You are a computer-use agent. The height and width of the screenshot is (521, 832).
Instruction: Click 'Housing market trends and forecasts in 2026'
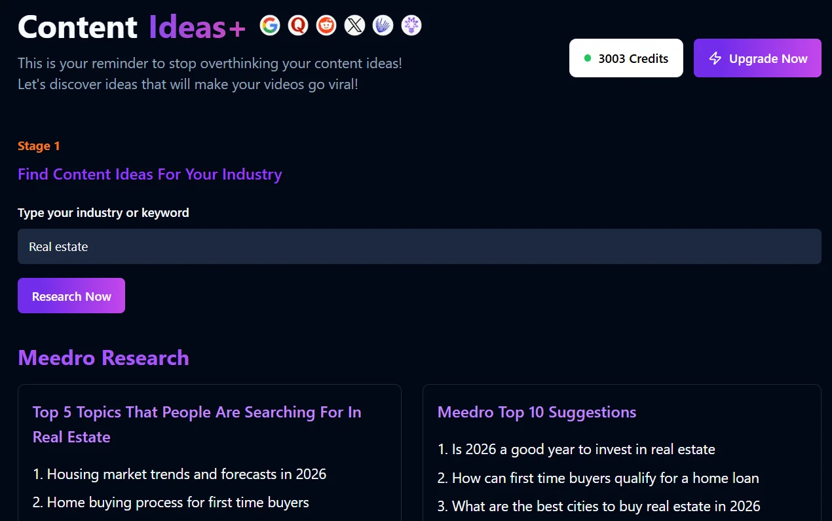pos(180,474)
